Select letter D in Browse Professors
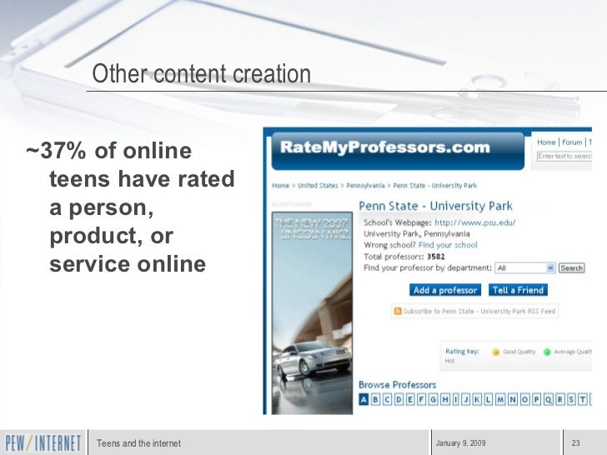607x455 pixels. click(399, 399)
